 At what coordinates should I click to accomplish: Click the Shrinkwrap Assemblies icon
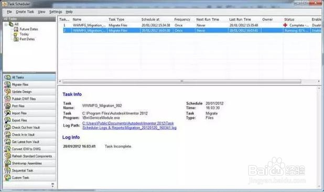pyautogui.click(x=7, y=163)
